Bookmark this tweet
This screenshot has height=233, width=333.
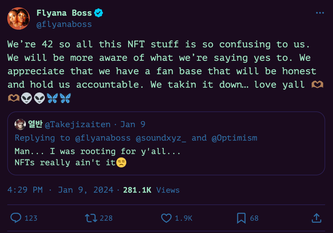[241, 218]
